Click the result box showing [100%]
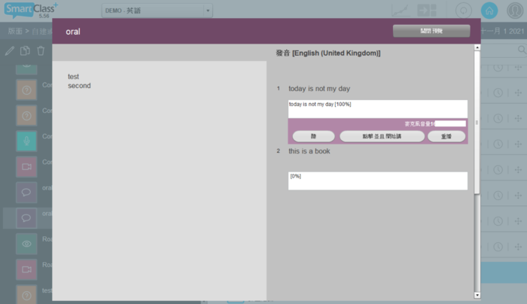The height and width of the screenshot is (304, 527). (377, 108)
